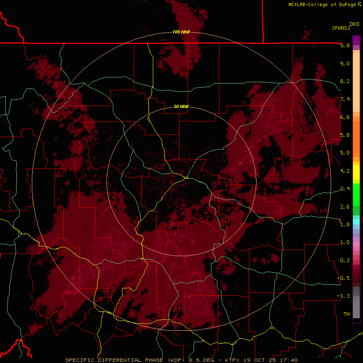Click the orange segment of the color bar
The image size is (363, 363).
356,138
